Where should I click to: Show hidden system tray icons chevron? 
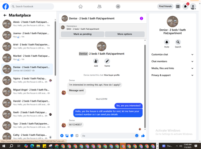click(x=177, y=146)
